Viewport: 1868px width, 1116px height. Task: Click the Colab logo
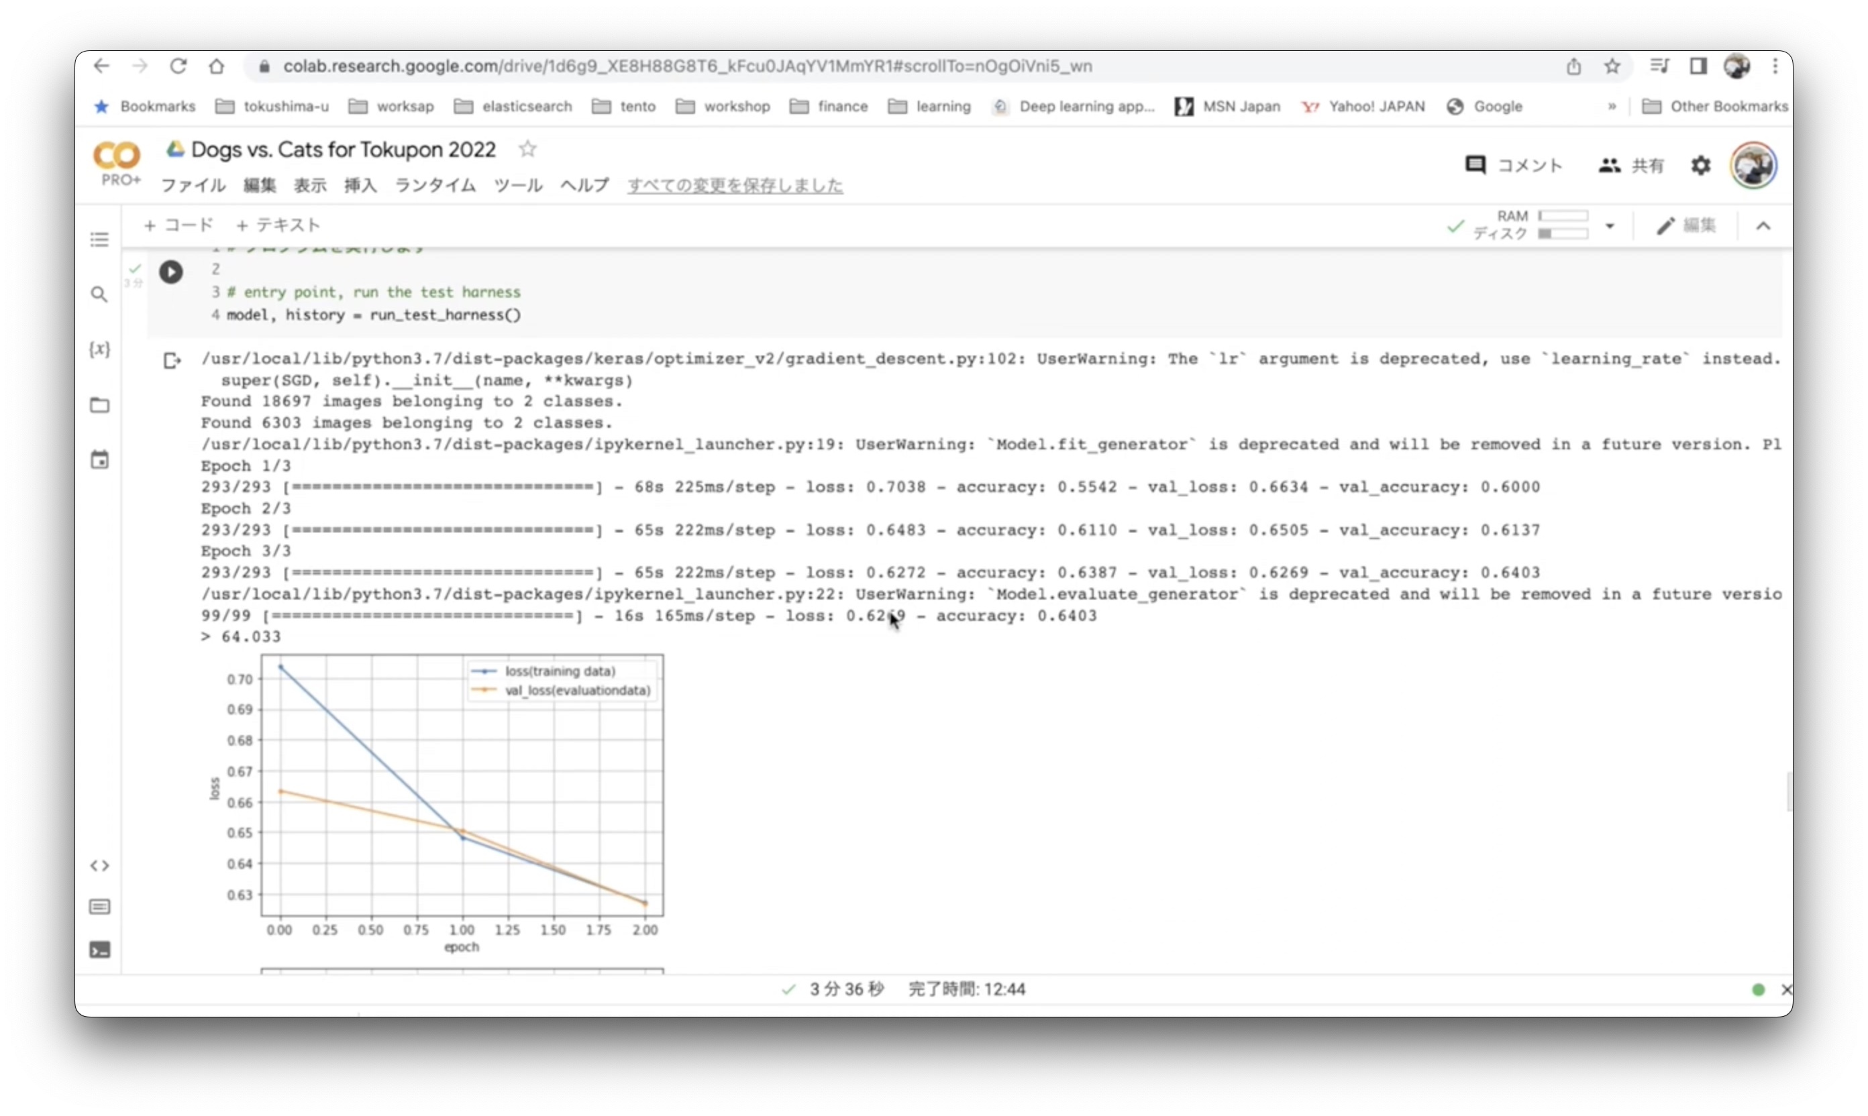117,156
